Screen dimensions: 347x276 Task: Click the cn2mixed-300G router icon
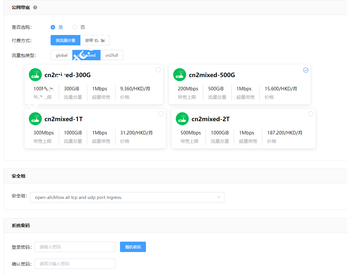[x=35, y=75]
